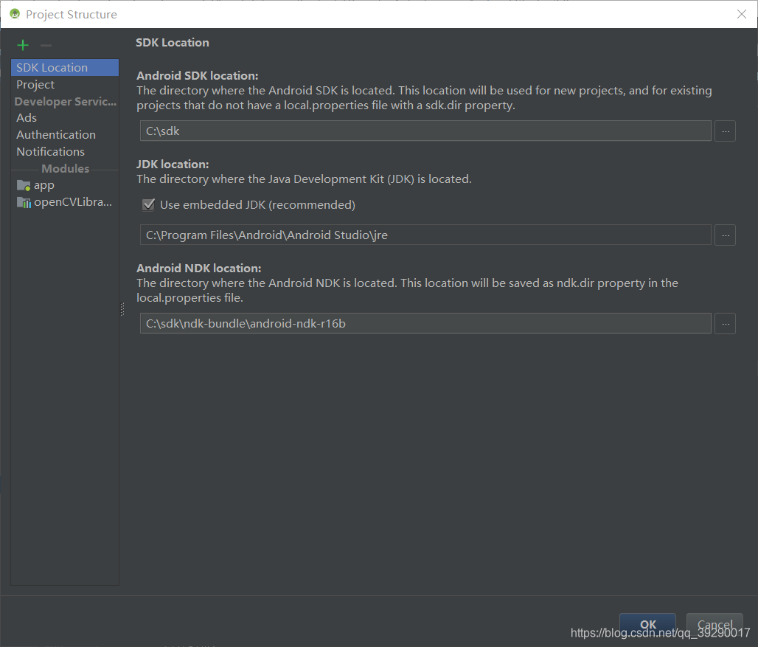The image size is (758, 647).
Task: Select the app module entry
Action: pyautogui.click(x=65, y=185)
